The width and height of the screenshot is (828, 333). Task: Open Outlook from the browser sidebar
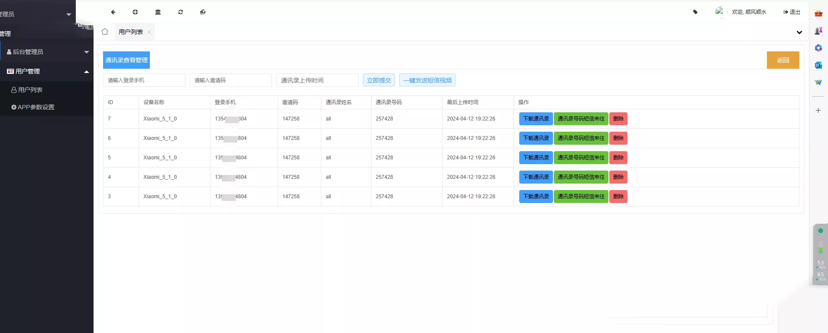818,65
